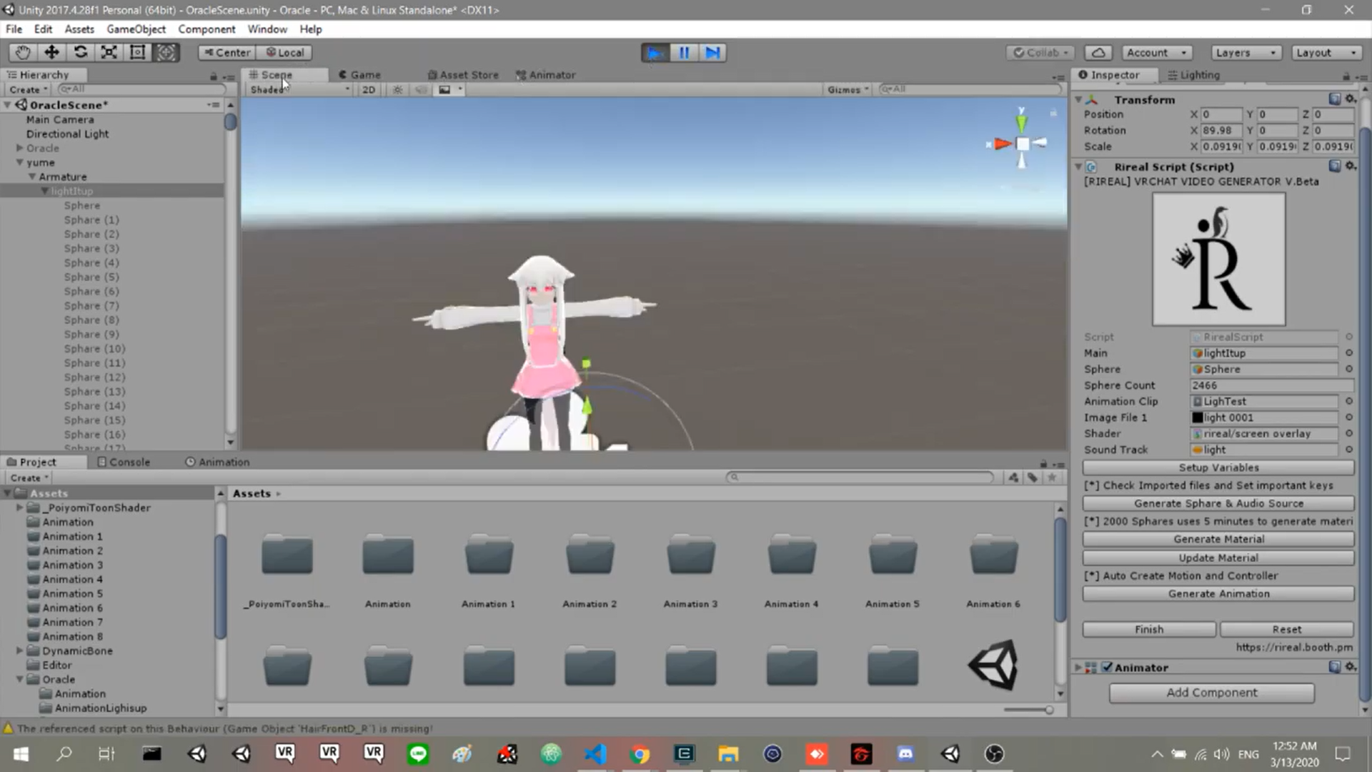Image resolution: width=1372 pixels, height=772 pixels.
Task: Switch to the Game tab
Action: click(x=361, y=74)
